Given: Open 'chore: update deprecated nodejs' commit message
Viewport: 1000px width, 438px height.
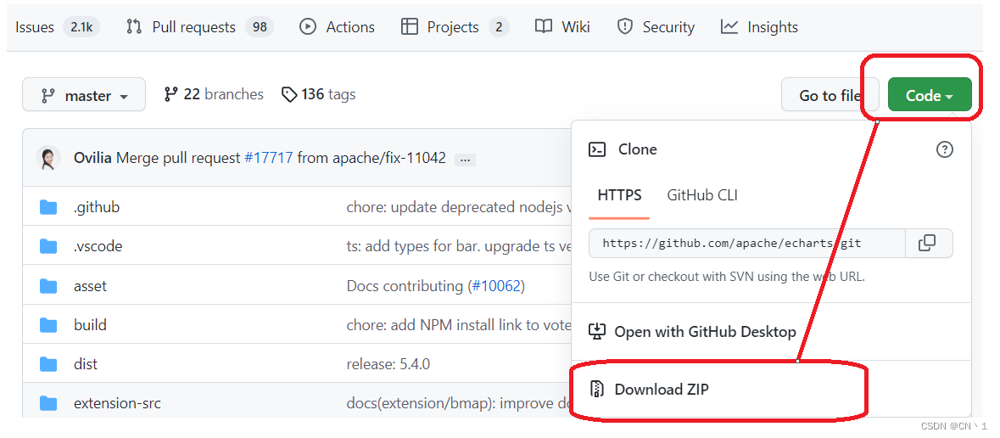Looking at the screenshot, I should [459, 207].
